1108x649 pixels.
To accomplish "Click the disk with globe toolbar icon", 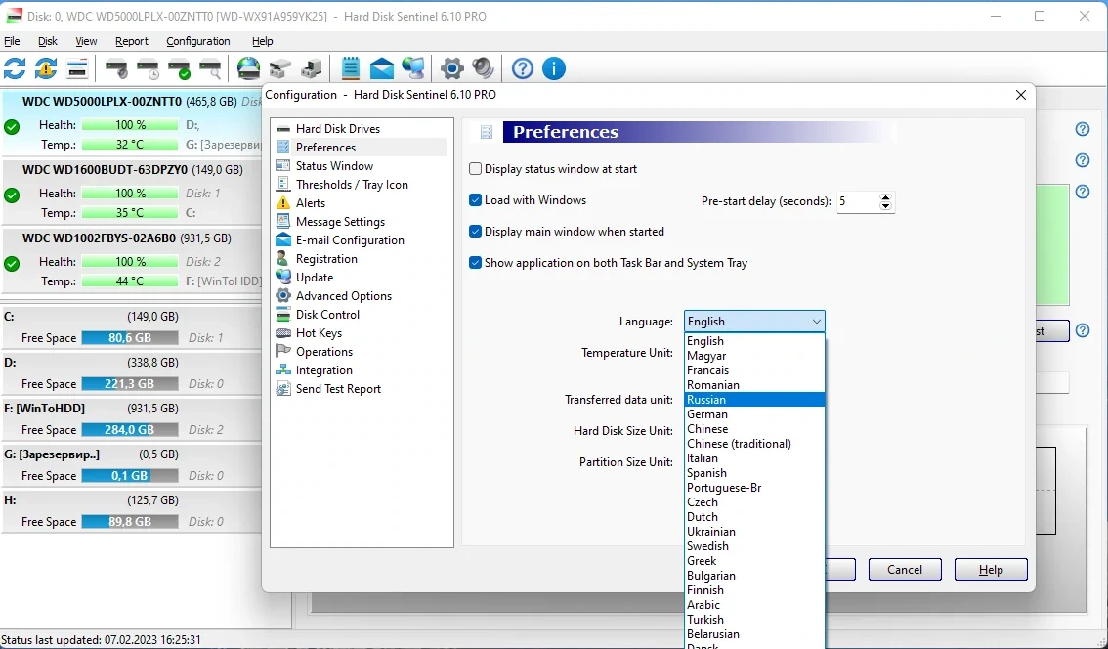I will pyautogui.click(x=249, y=68).
